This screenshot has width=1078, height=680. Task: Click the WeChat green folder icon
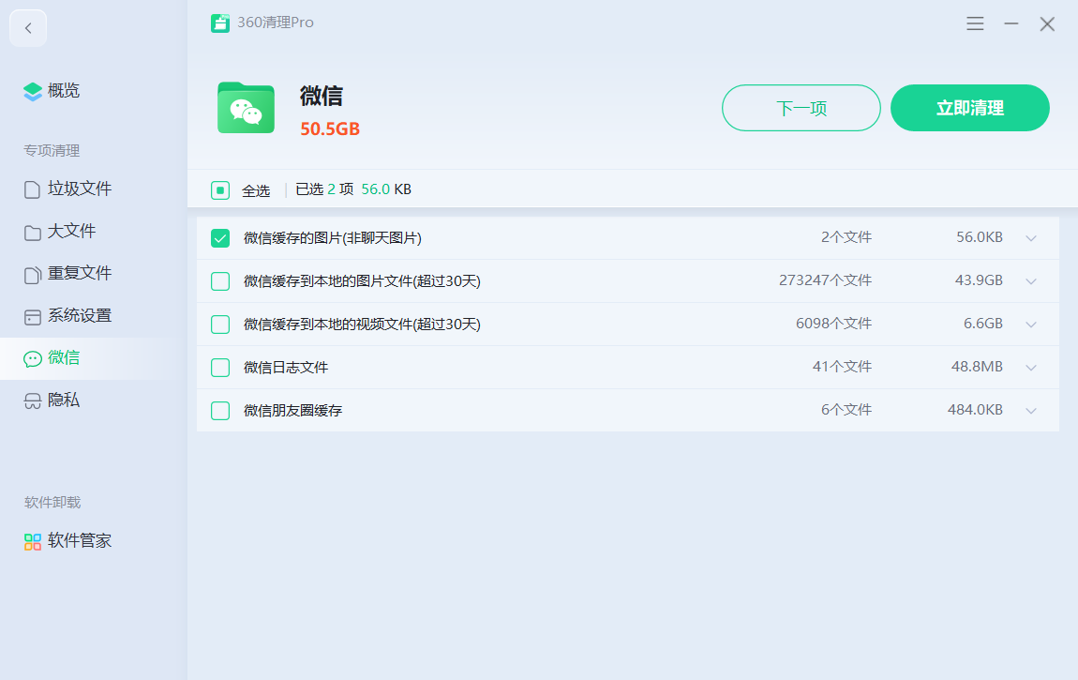pyautogui.click(x=245, y=107)
